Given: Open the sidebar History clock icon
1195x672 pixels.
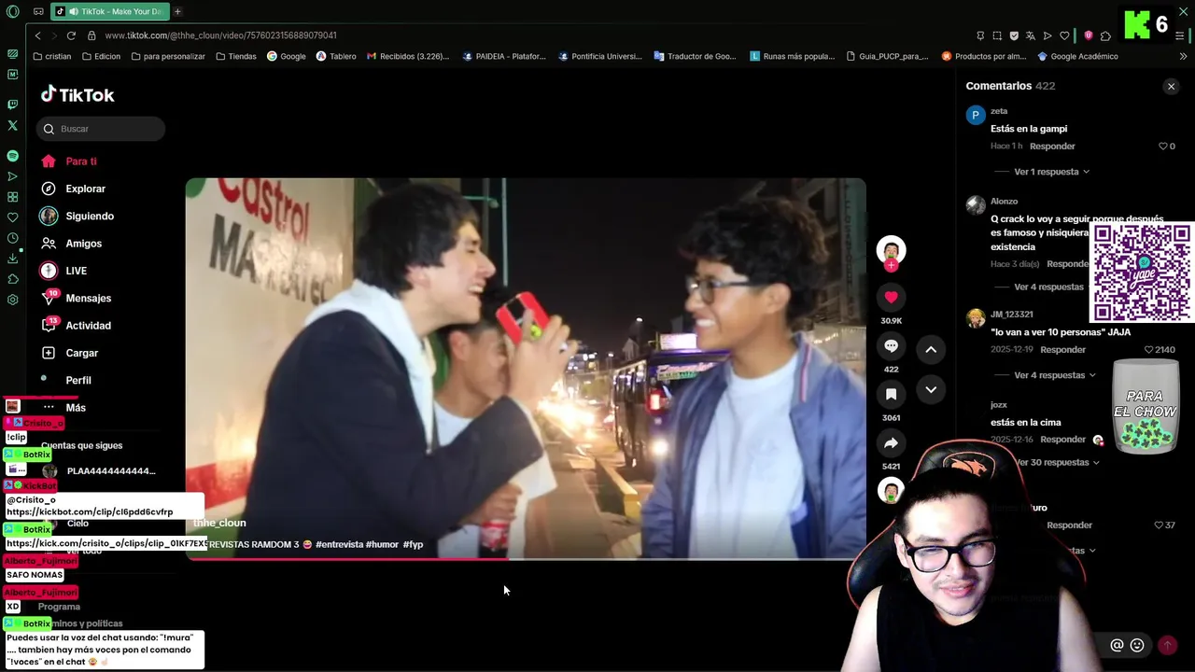Looking at the screenshot, I should [x=12, y=238].
